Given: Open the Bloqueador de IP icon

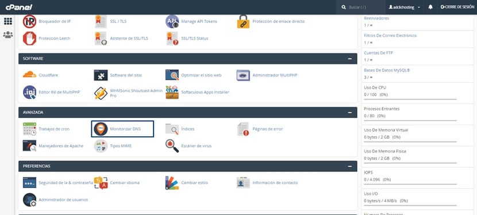Looking at the screenshot, I should [x=29, y=21].
